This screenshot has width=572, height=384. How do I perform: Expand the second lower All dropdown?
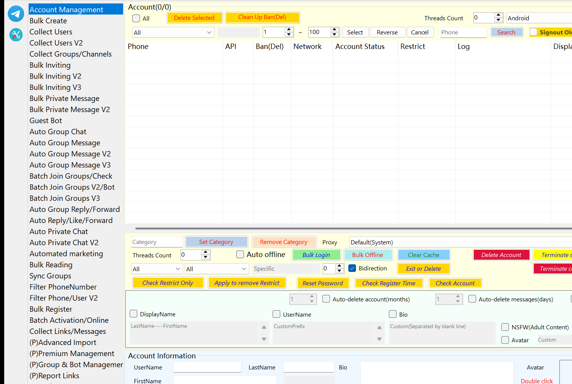click(217, 269)
